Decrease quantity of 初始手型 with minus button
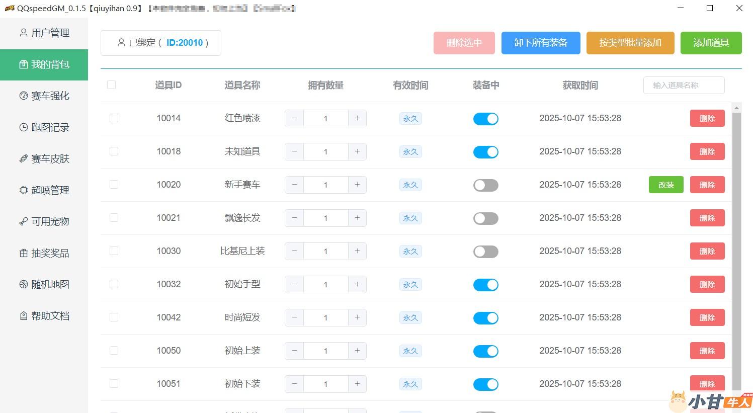This screenshot has height=413, width=753. [294, 284]
